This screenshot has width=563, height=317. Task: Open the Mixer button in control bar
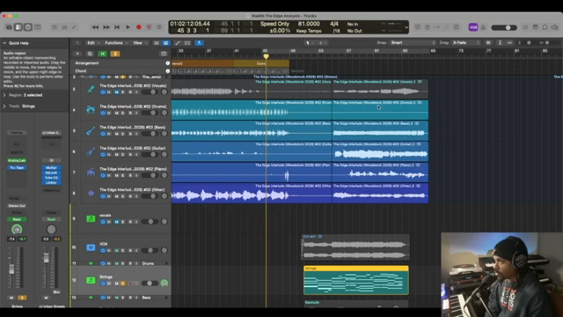pos(64,27)
